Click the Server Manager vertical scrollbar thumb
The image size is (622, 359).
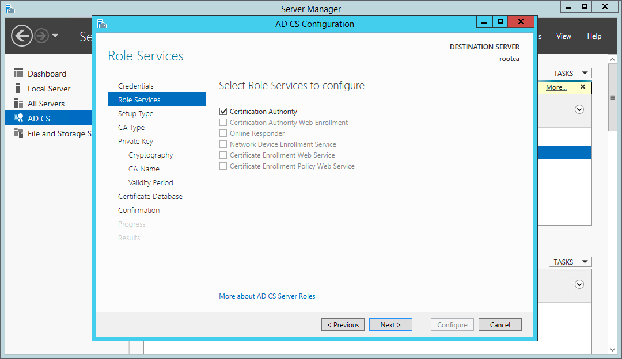point(612,97)
